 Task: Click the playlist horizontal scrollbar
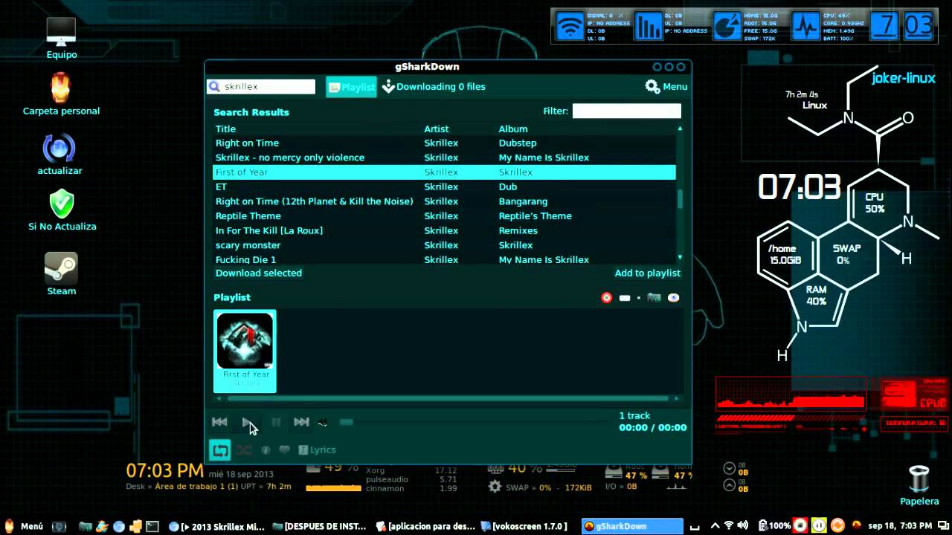coord(446,398)
